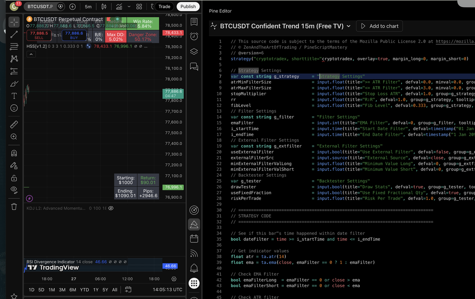Select the 1M date range
The height and width of the screenshot is (299, 475).
pyautogui.click(x=51, y=290)
